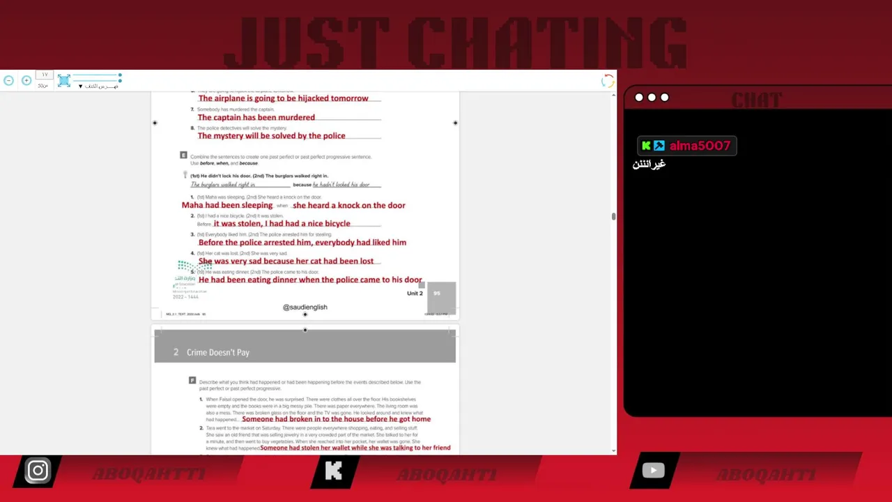Screen dimensions: 892x502
Task: Click the exercise F marker box
Action: pos(192,381)
